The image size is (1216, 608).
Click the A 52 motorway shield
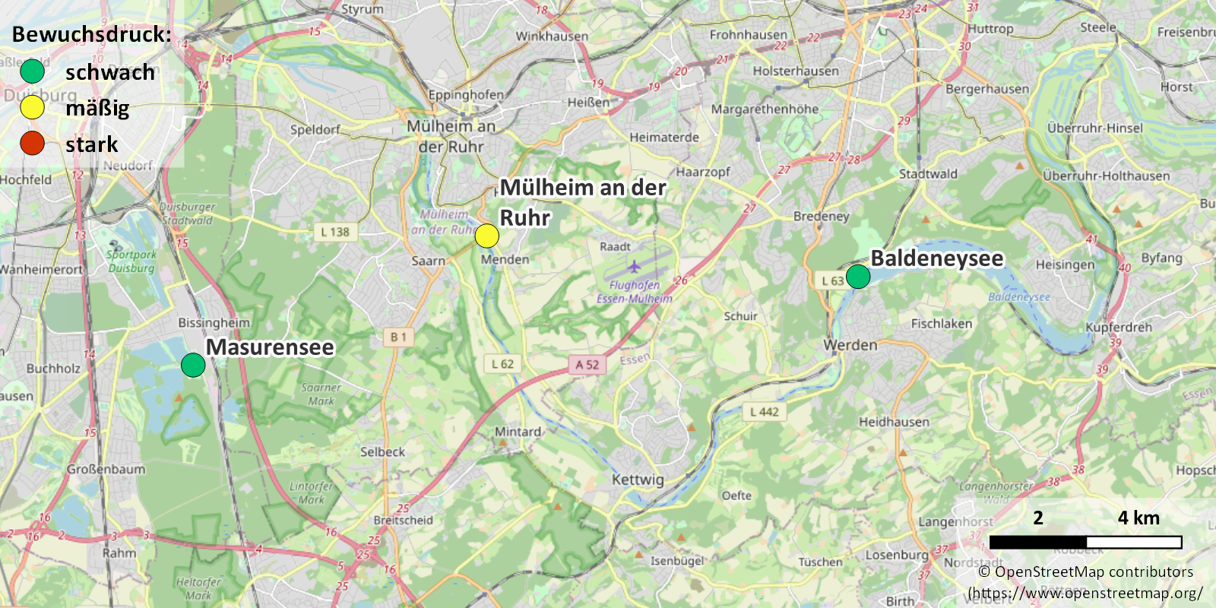click(x=587, y=365)
